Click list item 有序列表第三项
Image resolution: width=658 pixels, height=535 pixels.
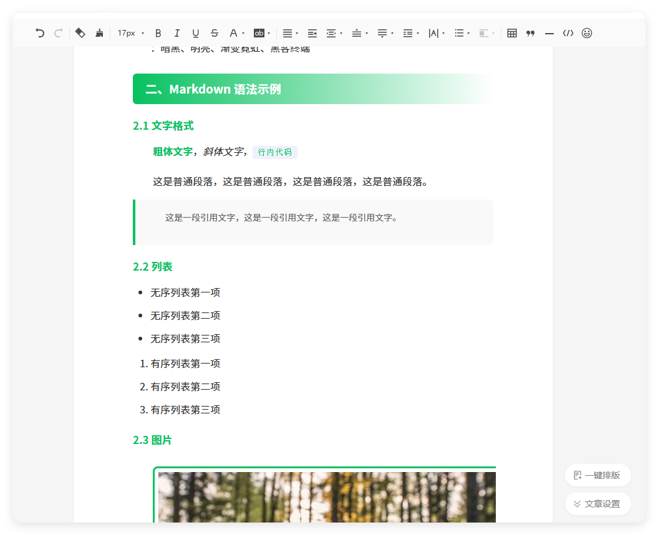(x=185, y=410)
